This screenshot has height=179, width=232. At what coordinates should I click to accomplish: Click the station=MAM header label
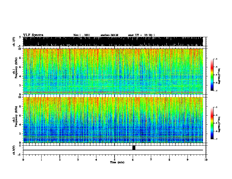109,35
